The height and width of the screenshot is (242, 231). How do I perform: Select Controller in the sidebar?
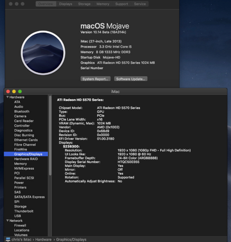[x=22, y=126]
